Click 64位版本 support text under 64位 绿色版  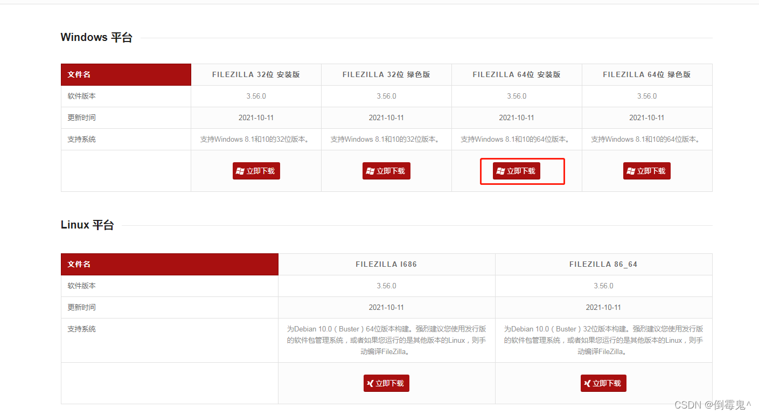[647, 139]
